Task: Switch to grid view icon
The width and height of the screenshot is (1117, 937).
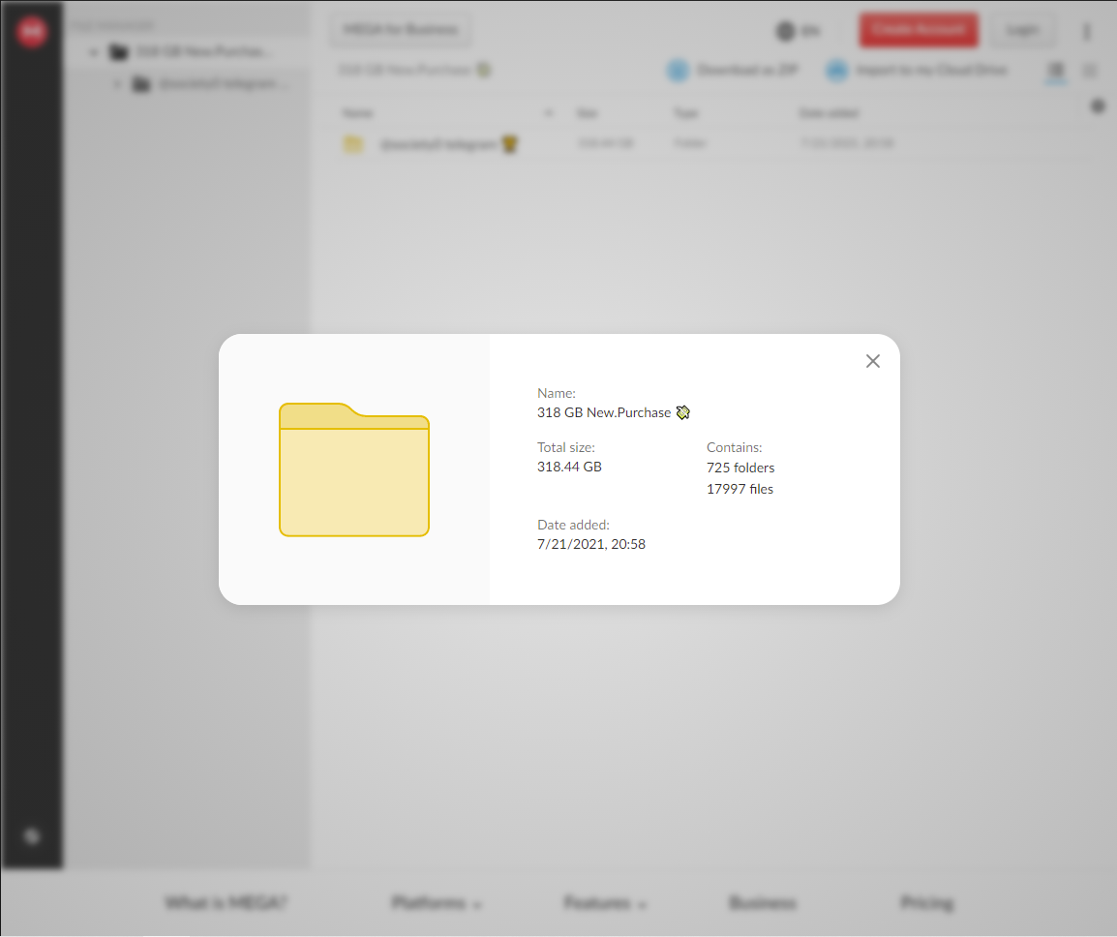Action: click(1090, 70)
